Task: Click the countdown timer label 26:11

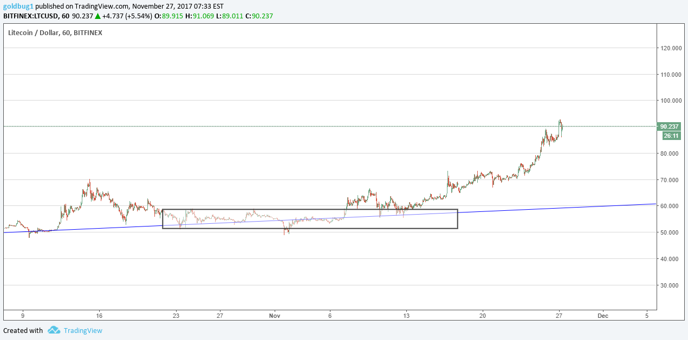Action: (671, 136)
